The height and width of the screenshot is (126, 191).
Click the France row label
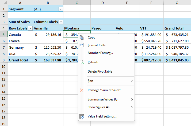(20, 41)
